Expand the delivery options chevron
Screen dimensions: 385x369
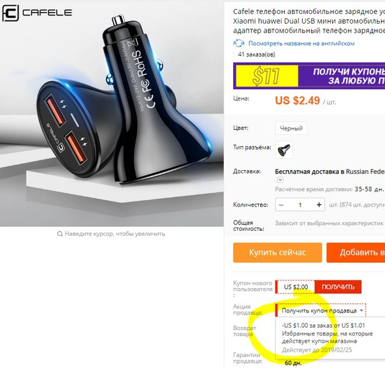[x=280, y=180]
